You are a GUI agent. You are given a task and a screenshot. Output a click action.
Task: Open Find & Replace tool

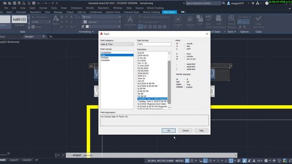tap(231, 21)
